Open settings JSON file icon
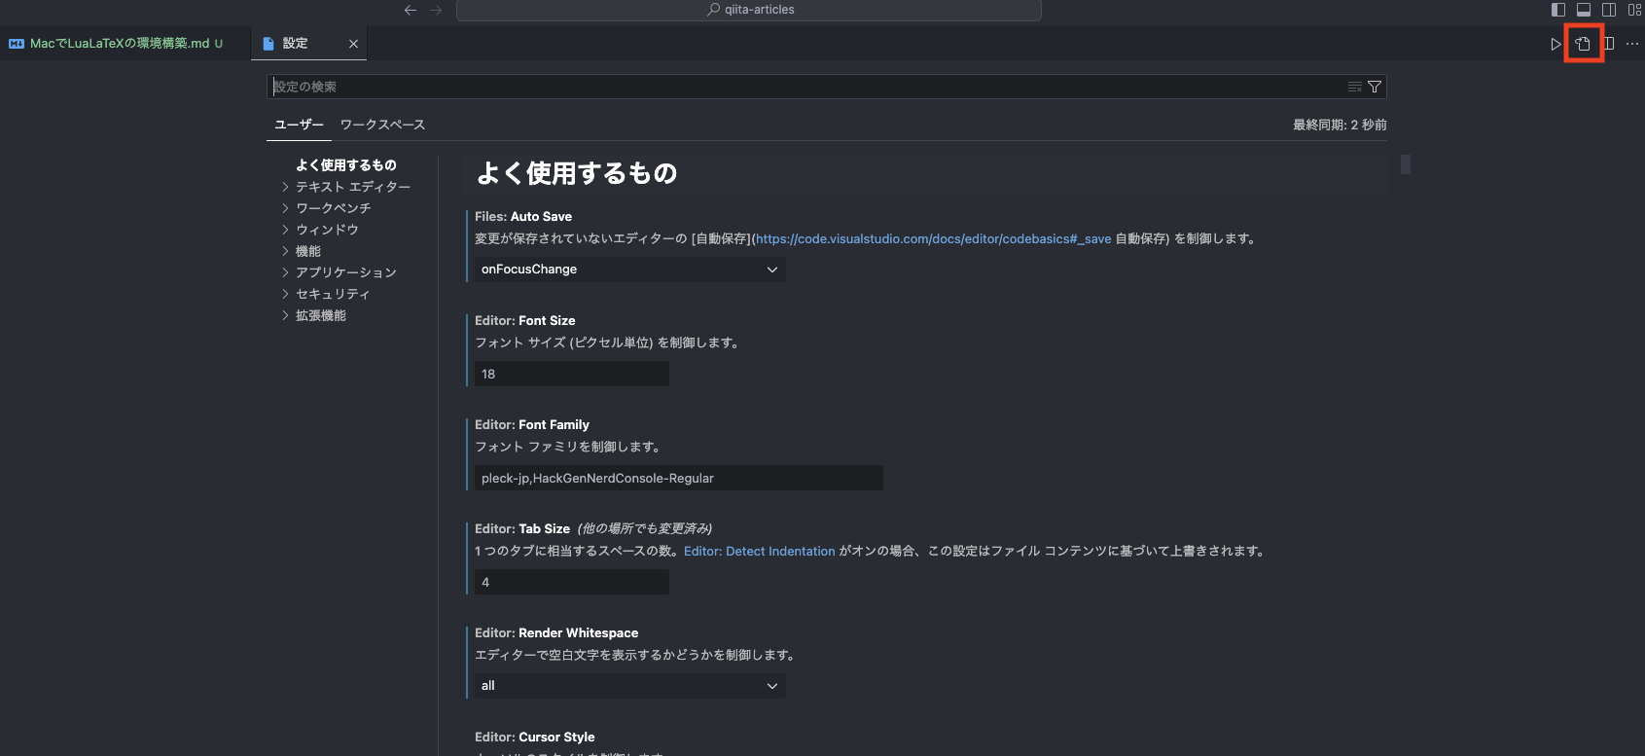Screen dimensions: 1645x756 click(x=1583, y=44)
